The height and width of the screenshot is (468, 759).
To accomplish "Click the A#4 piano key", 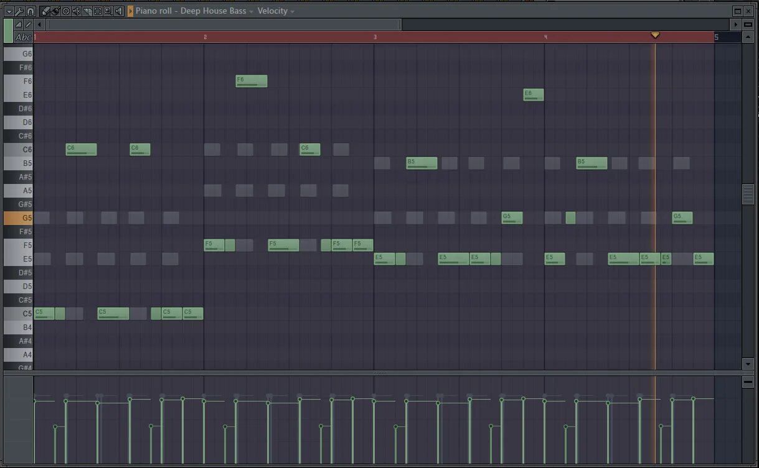I will tap(18, 341).
